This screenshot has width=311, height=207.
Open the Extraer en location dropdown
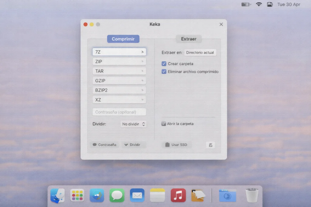pos(200,52)
